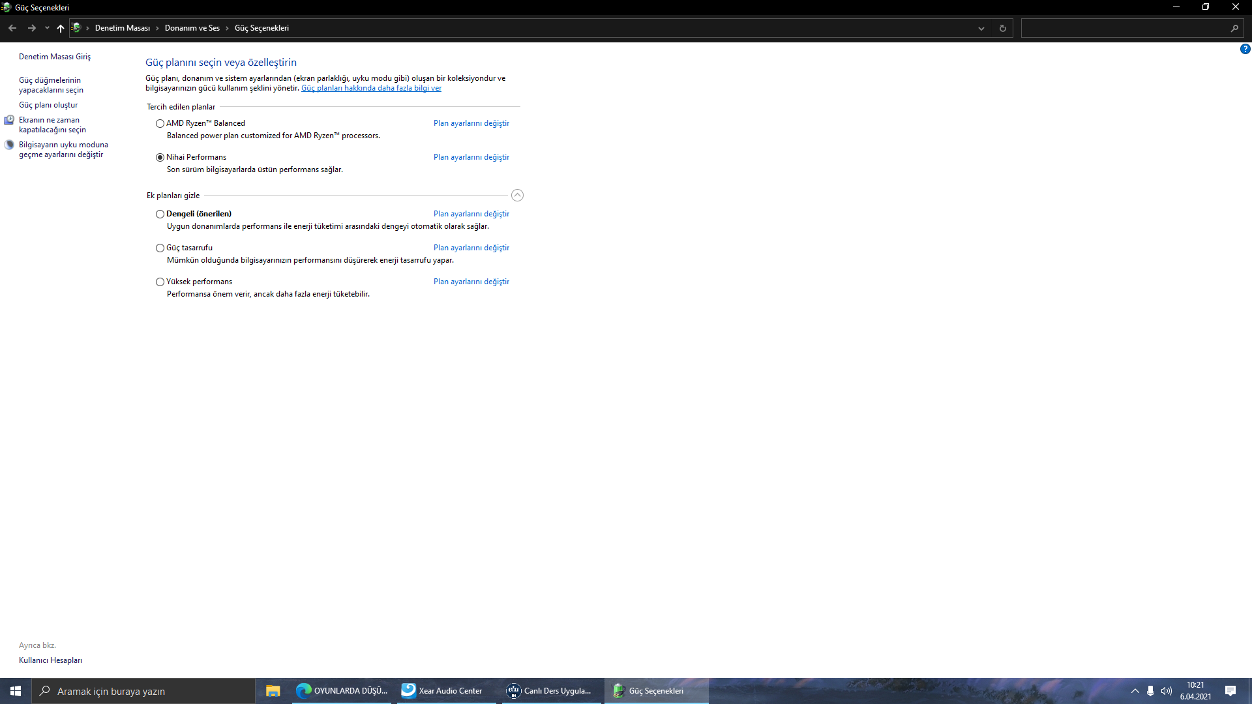
Task: Click the volume speaker tray icon
Action: point(1166,691)
